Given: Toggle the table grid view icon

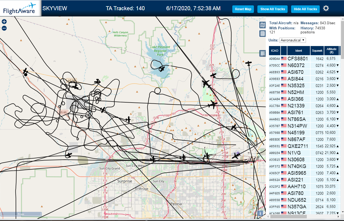Looking at the screenshot, I should tap(262, 34).
